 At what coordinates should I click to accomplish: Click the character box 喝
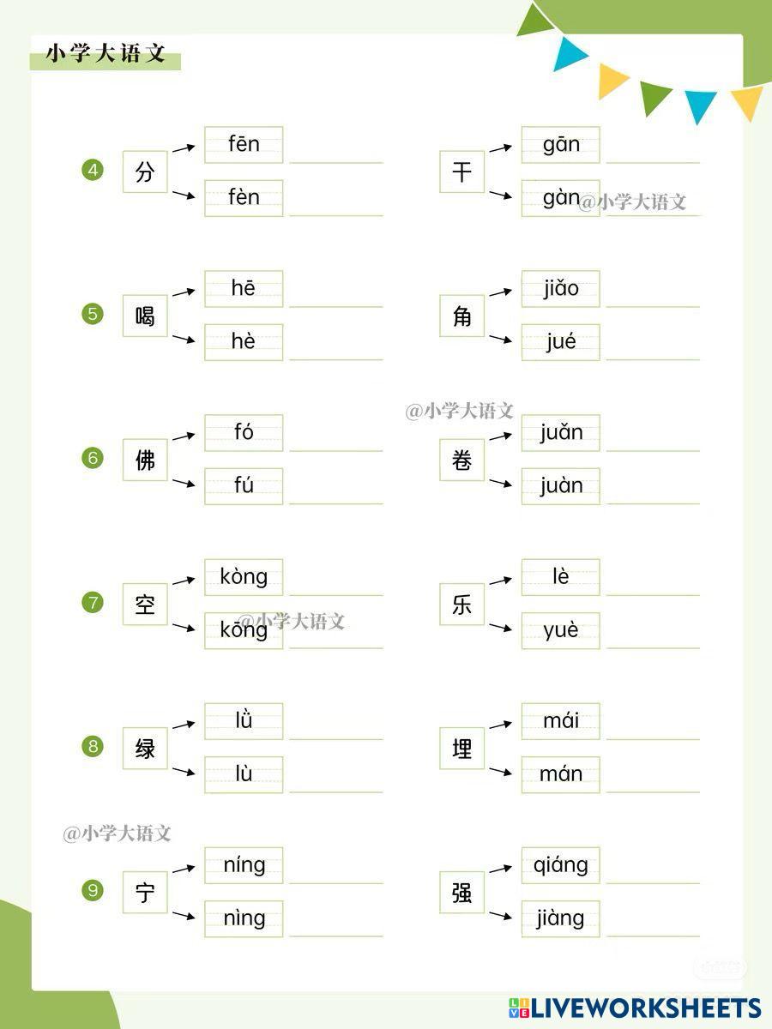tap(145, 316)
